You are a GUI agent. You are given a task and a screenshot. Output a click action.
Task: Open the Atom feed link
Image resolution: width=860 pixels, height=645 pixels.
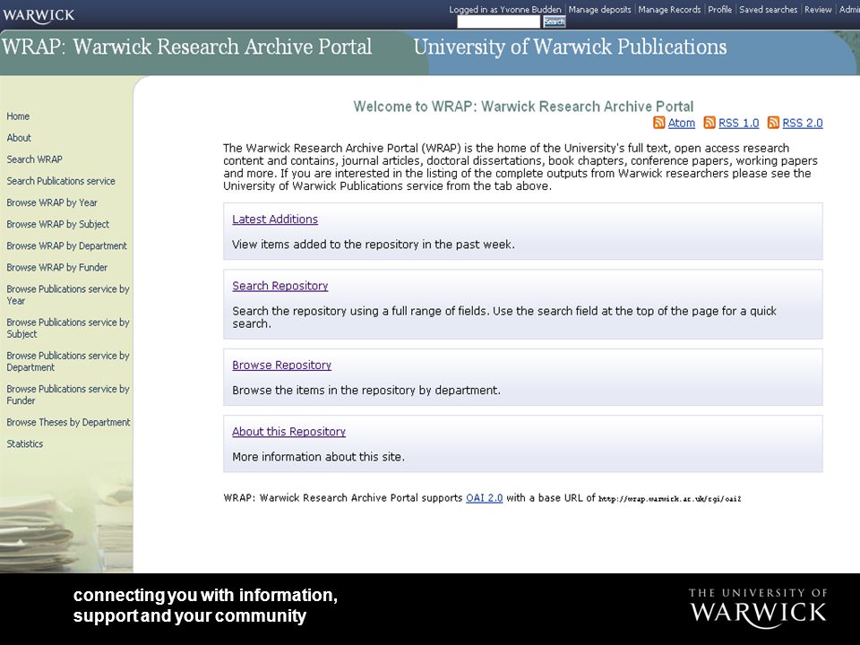(x=681, y=123)
